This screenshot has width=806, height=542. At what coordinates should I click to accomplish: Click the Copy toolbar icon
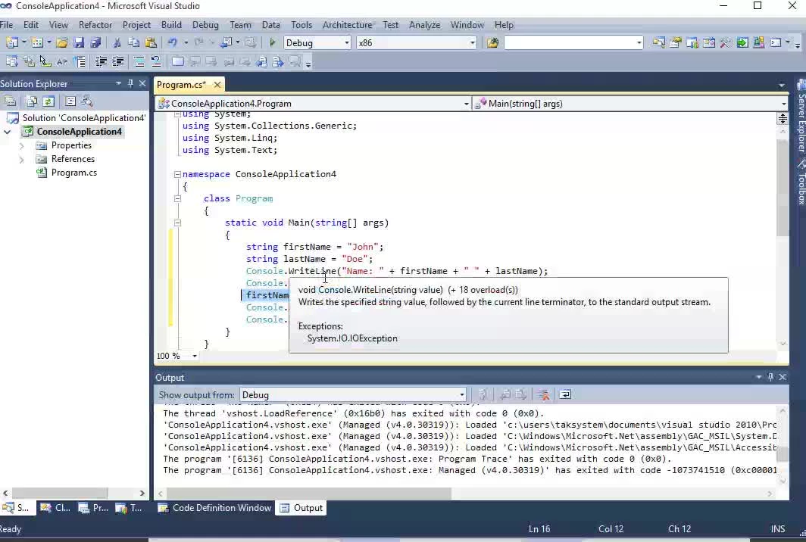tap(133, 42)
